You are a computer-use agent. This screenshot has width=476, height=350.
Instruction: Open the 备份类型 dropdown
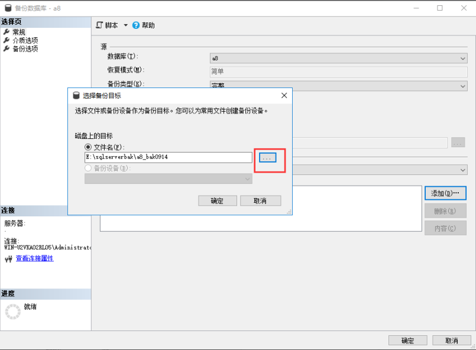tap(338, 86)
